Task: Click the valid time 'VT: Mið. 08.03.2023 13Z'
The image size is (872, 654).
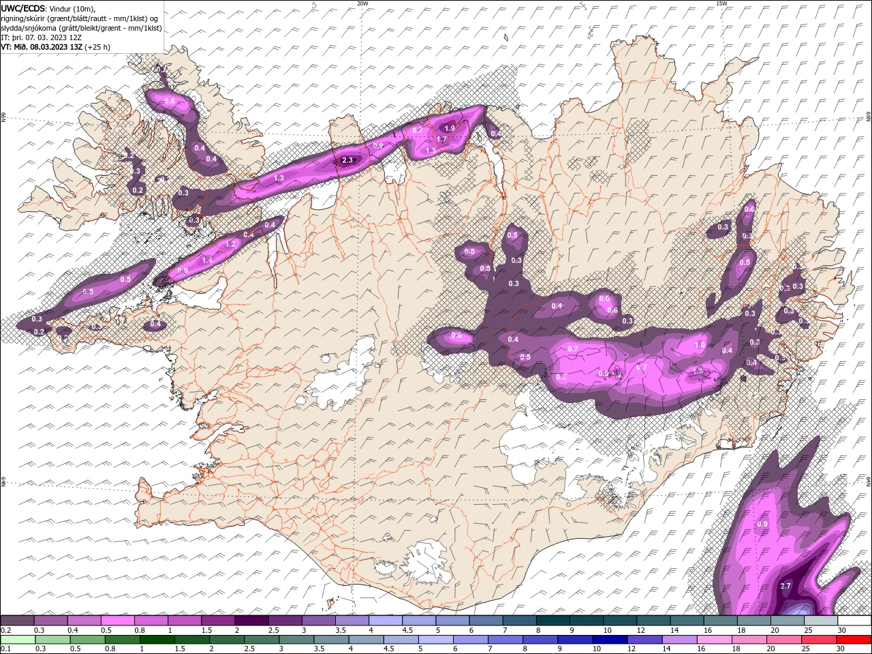Action: click(x=42, y=47)
